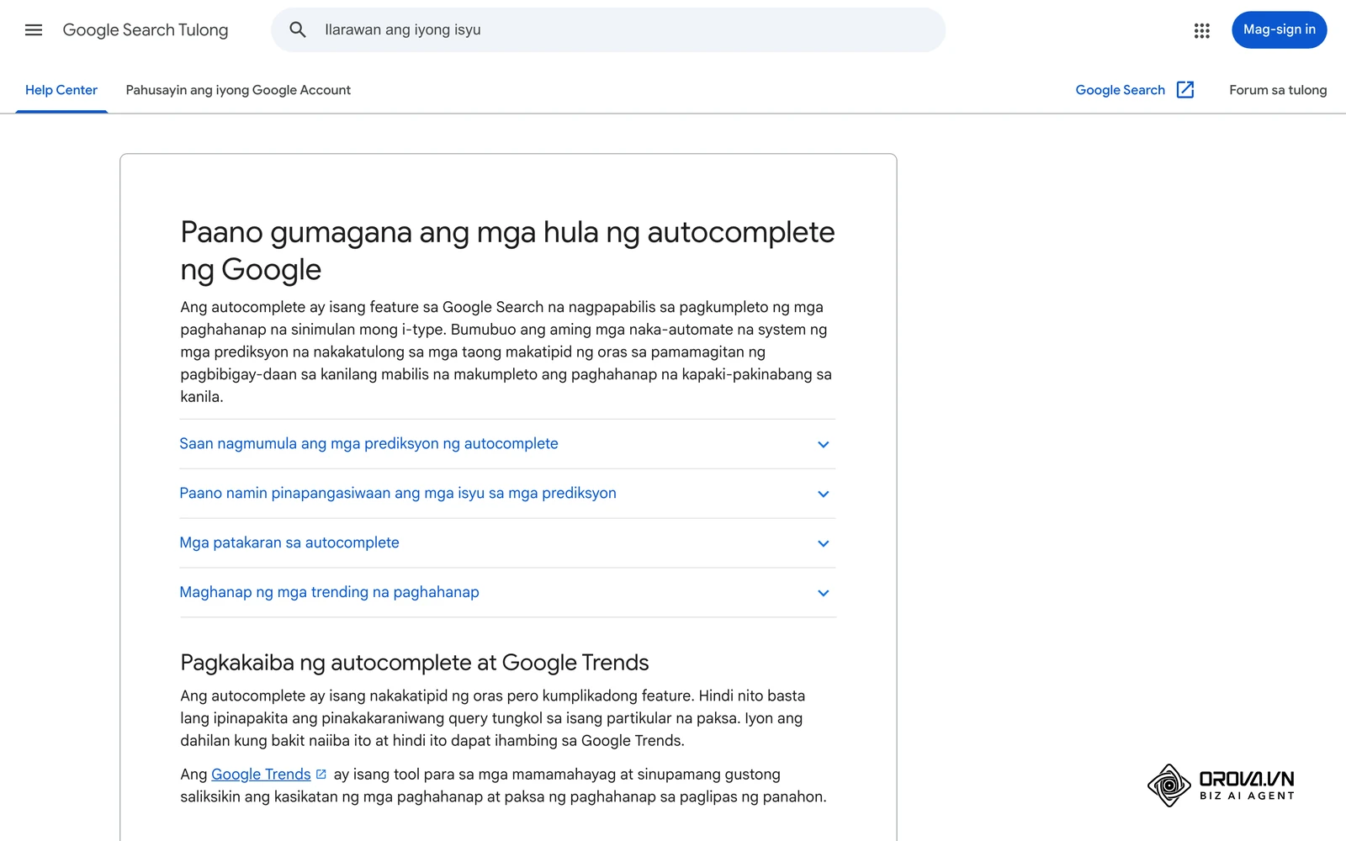
Task: Go to Forum sa tulong
Action: coord(1278,90)
